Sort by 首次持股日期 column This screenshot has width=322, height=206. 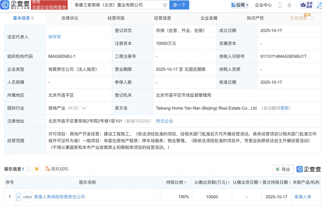pyautogui.click(x=290, y=183)
